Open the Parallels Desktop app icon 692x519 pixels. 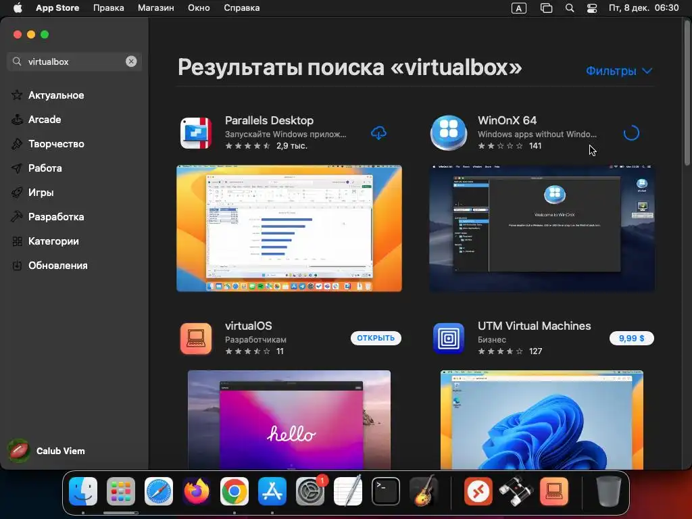coord(196,133)
